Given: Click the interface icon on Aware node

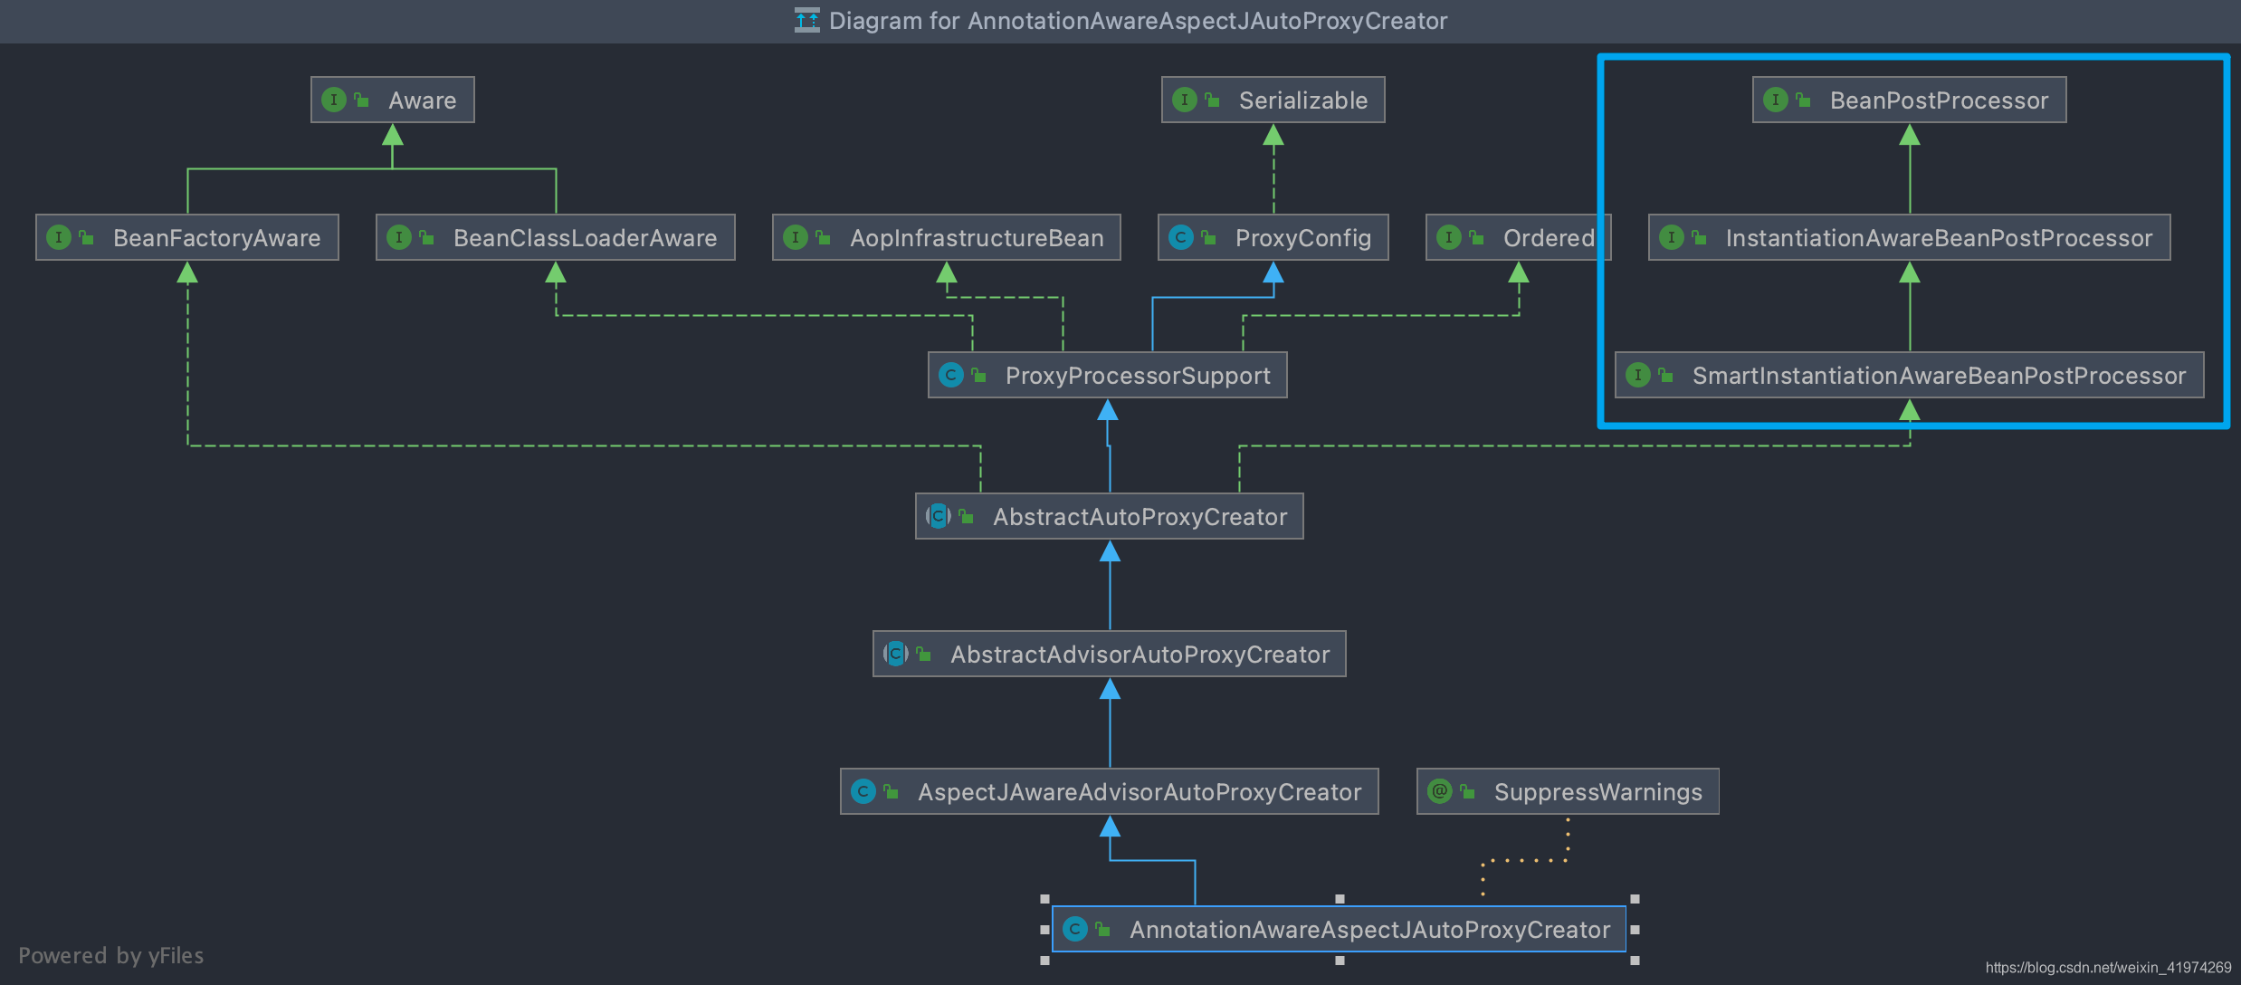Looking at the screenshot, I should 334,100.
